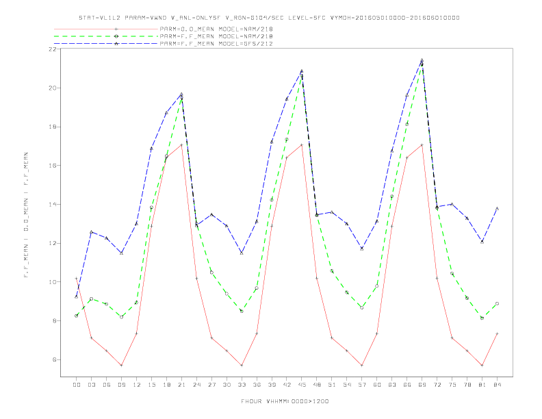Screen dimensions: 542x419
Task: Click x-axis forecast hour label 42
Action: (x=287, y=385)
